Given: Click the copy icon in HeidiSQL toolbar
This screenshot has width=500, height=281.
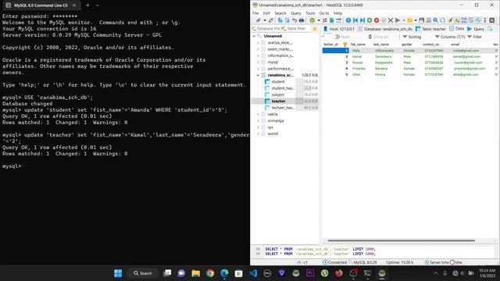Looking at the screenshot, I should pos(280,20).
